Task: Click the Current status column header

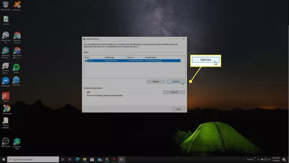Action: pos(151,57)
